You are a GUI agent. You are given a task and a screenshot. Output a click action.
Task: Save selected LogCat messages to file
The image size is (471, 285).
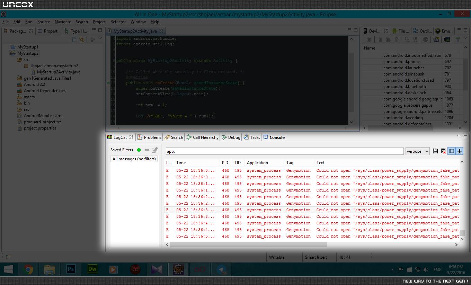coord(435,151)
